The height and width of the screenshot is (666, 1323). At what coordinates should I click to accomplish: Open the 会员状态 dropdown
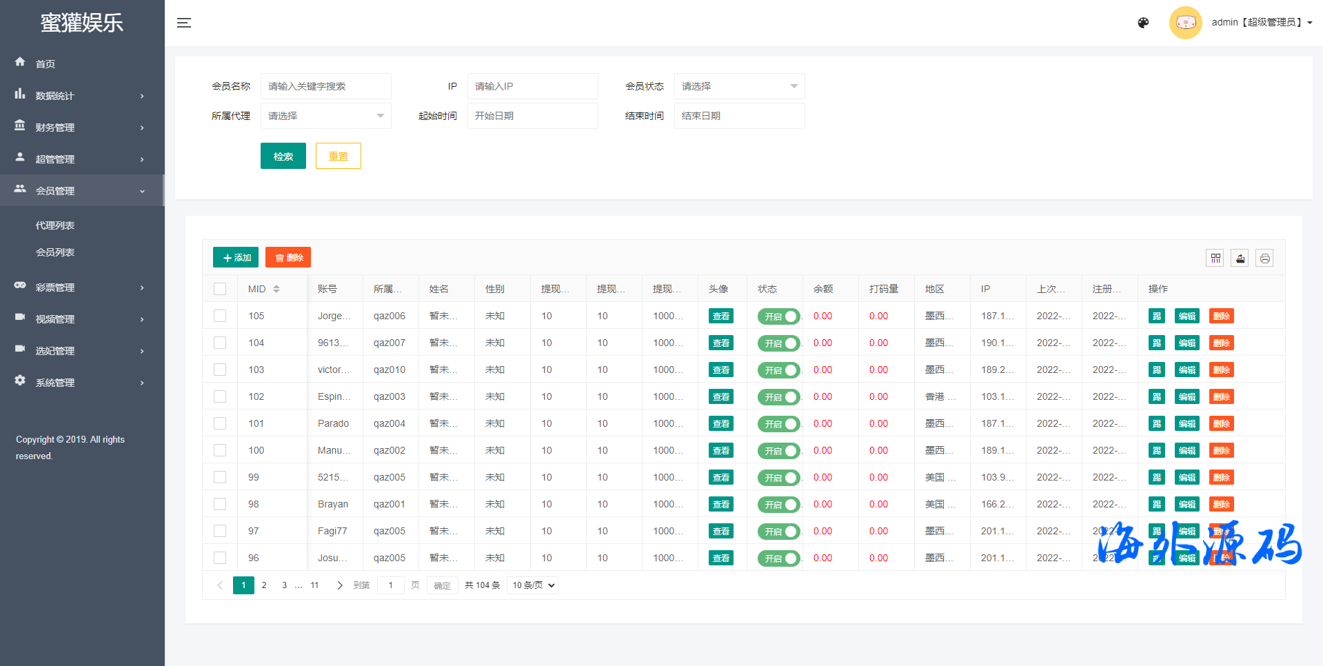(739, 86)
